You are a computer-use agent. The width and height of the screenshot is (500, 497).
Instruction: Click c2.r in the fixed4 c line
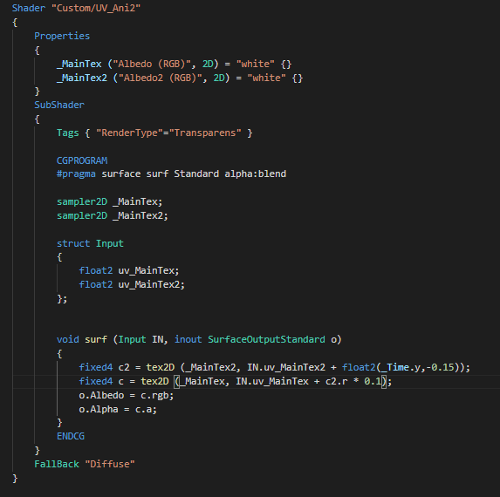pyautogui.click(x=337, y=381)
